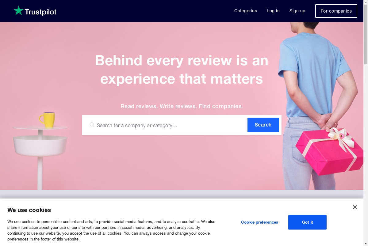The width and height of the screenshot is (368, 246).
Task: Click the Trustpilot green star logo
Action: pos(18,11)
